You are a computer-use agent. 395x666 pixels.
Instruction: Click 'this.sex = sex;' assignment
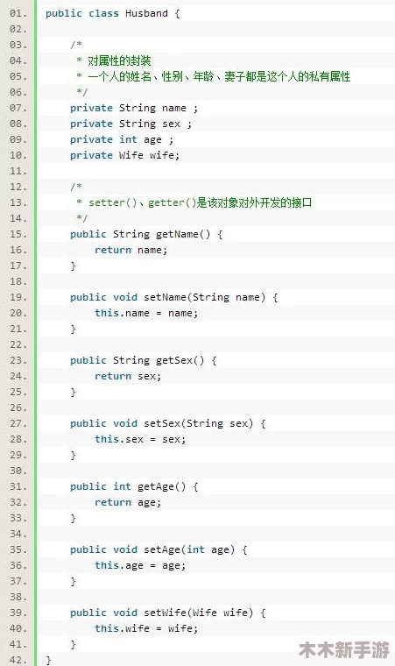(140, 440)
